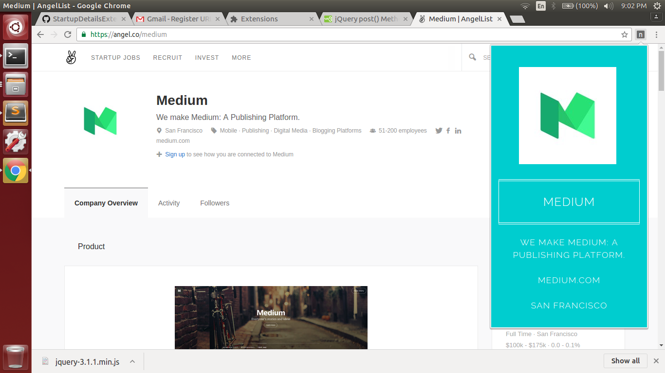Open the search magnifier icon

coord(473,57)
